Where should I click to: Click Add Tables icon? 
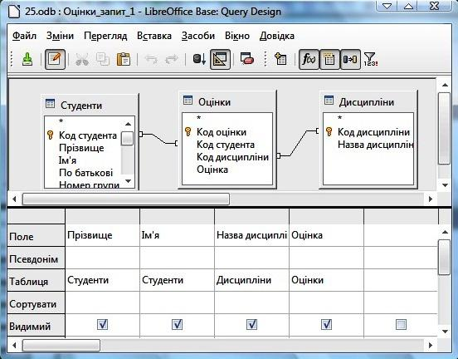[280, 59]
